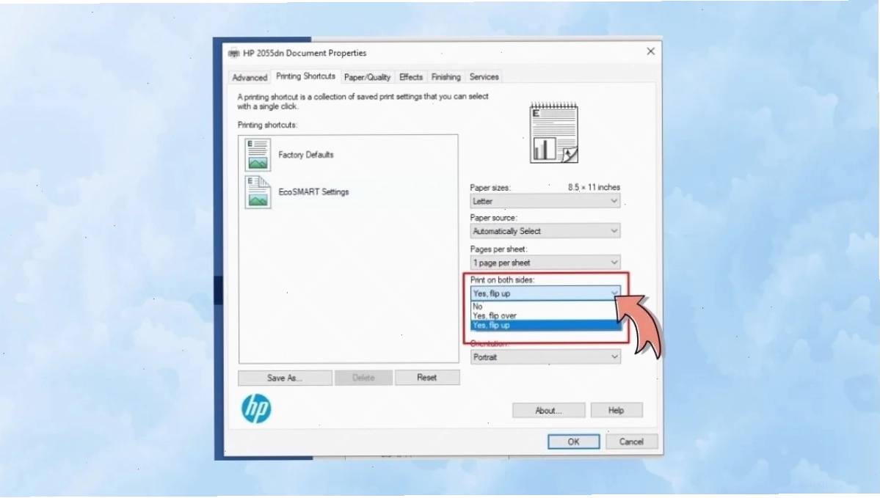Select the 'EcoSMART Settings' shortcut label
This screenshot has width=880, height=498.
[313, 192]
